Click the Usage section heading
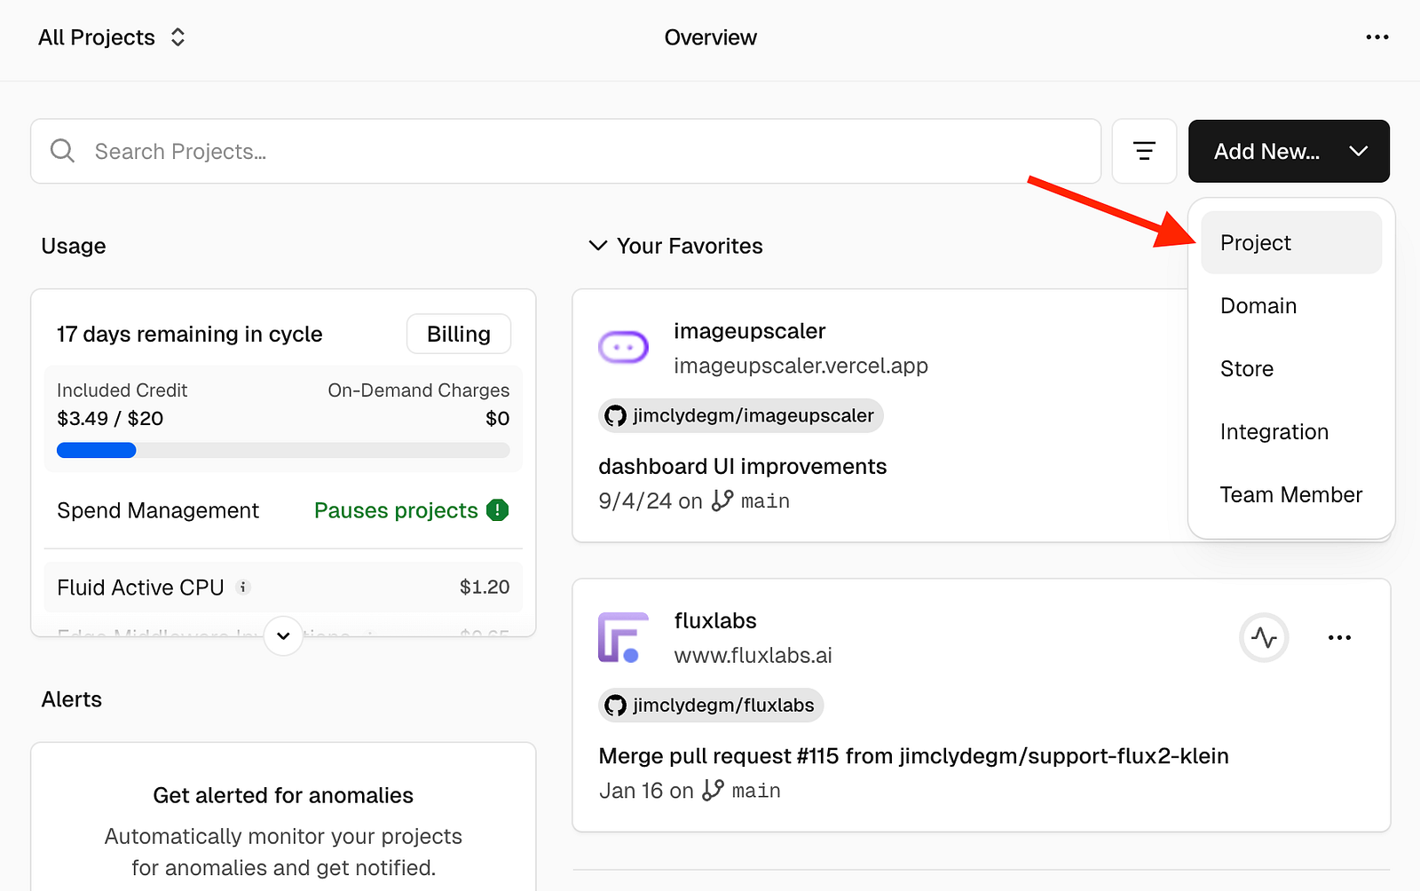1420x891 pixels. 74,246
